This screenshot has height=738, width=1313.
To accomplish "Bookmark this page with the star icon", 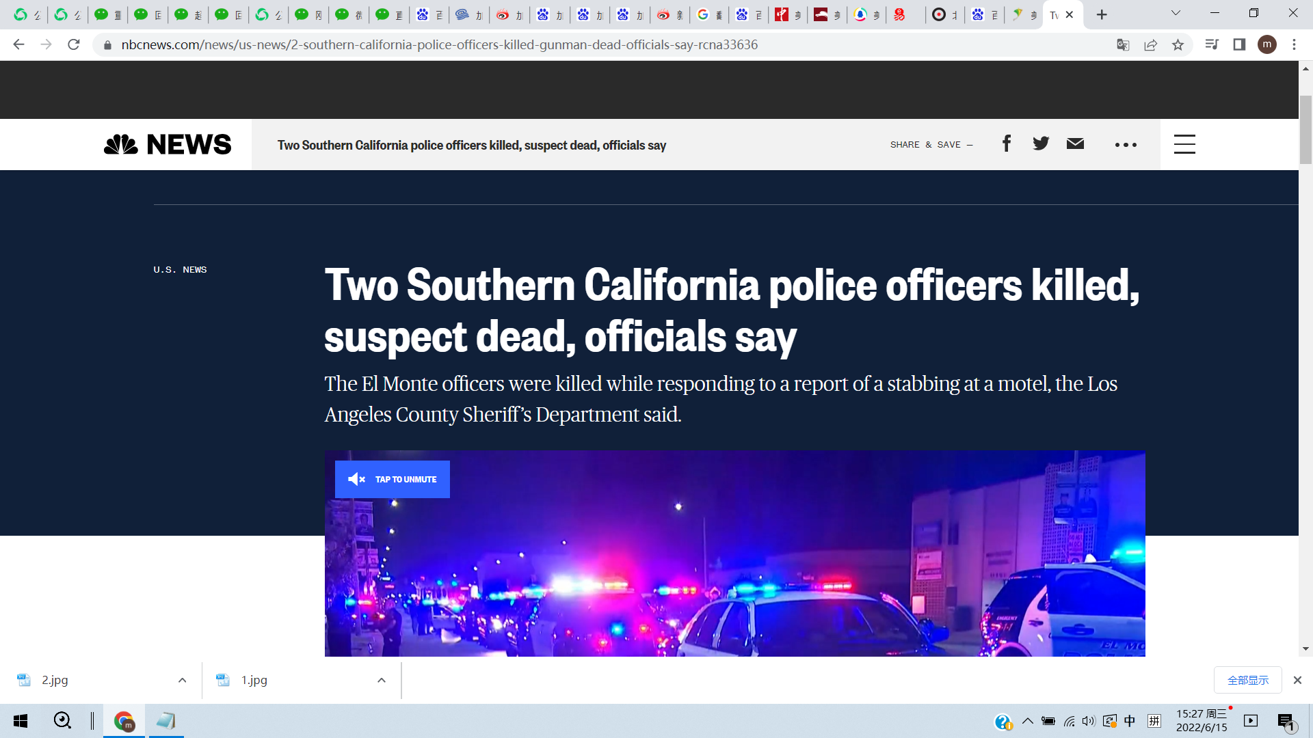I will pos(1178,44).
